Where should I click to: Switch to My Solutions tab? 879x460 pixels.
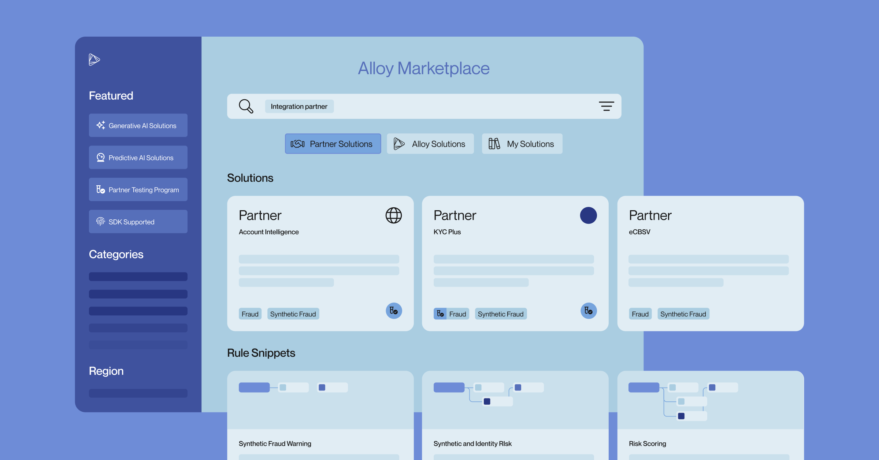[x=522, y=144]
